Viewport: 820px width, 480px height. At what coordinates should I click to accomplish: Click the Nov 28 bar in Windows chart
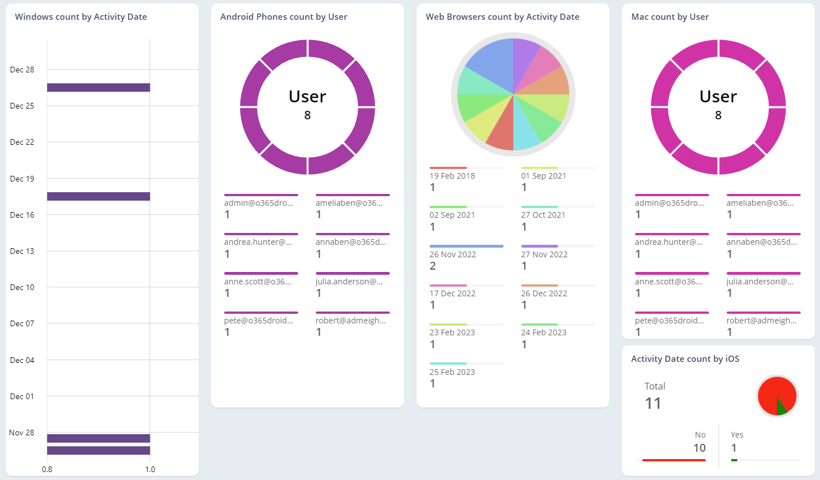(x=98, y=437)
